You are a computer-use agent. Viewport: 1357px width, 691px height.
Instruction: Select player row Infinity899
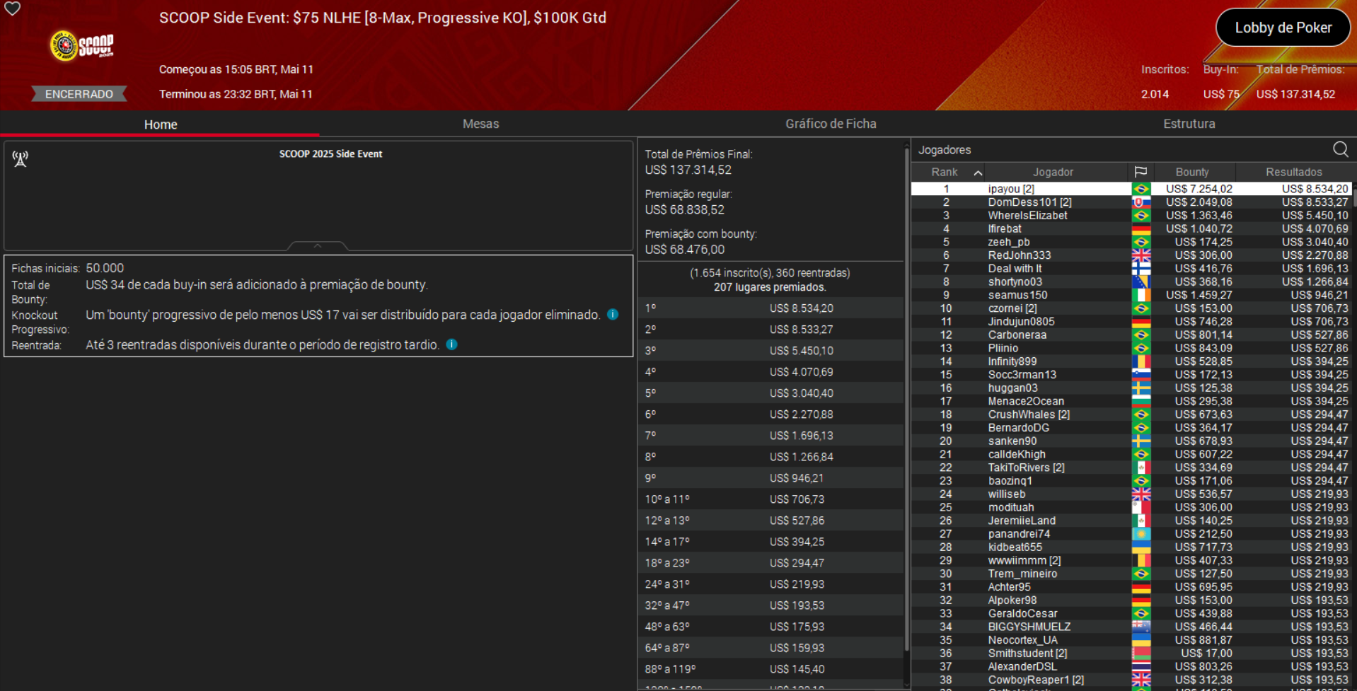click(1131, 361)
